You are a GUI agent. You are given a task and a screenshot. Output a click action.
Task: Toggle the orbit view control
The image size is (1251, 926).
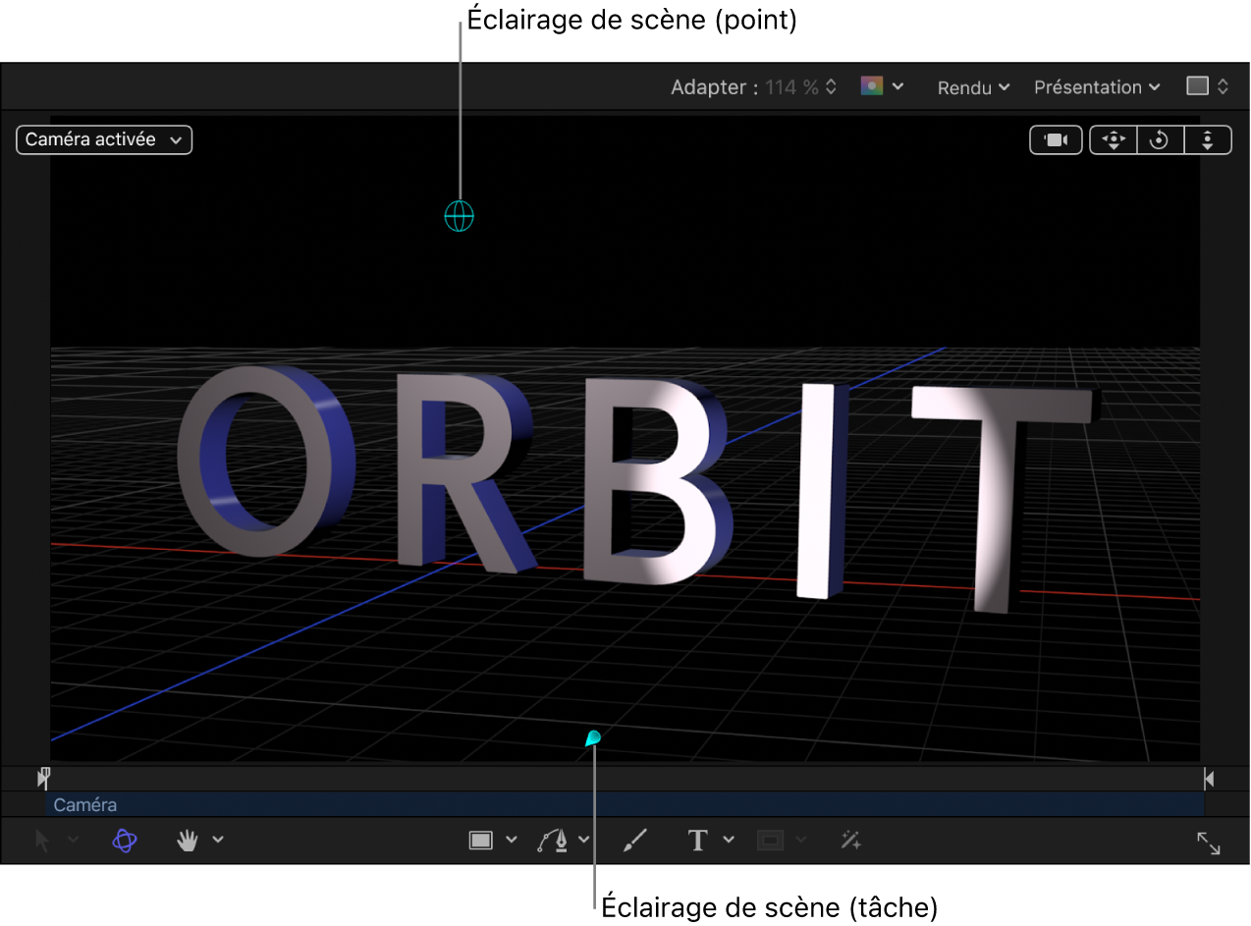click(x=1160, y=139)
